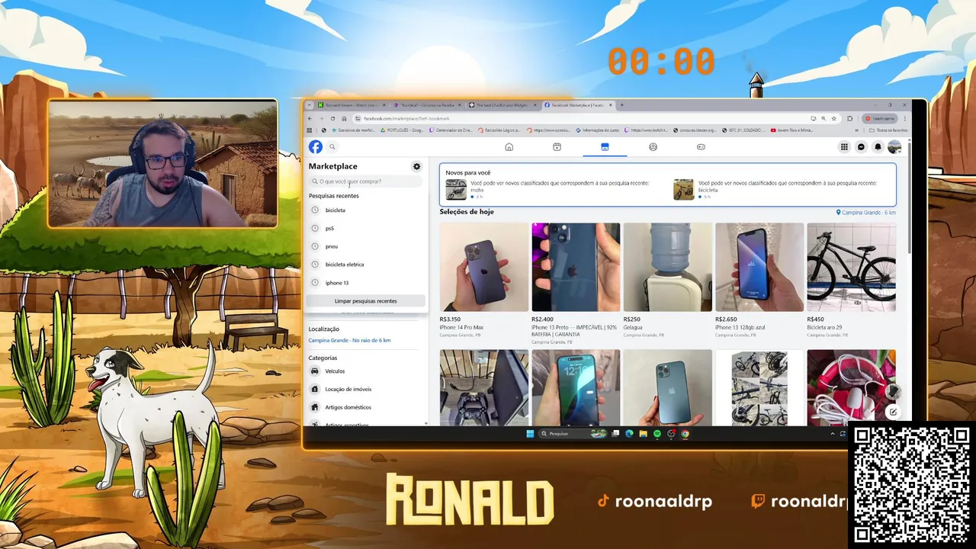
Task: Open the Facebook menu grid icon
Action: coord(844,147)
